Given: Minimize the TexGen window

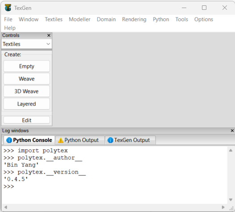Looking at the screenshot, I should 184,8.
